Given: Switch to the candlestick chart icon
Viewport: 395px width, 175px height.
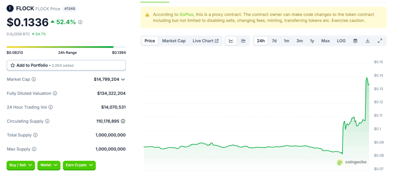Looking at the screenshot, I should (x=243, y=41).
